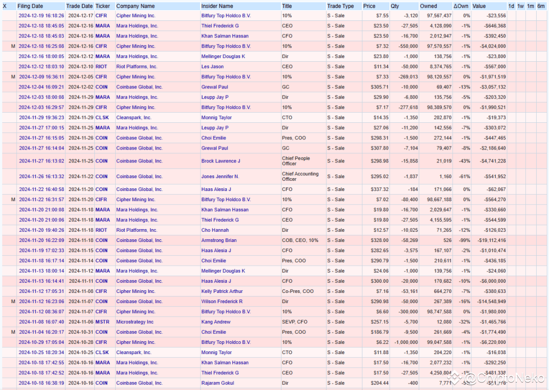Open filing dated 2024-12-19 16:18:26

click(x=41, y=16)
